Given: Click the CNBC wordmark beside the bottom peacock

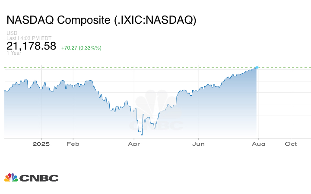Looking at the screenshot, I should tap(38, 178).
